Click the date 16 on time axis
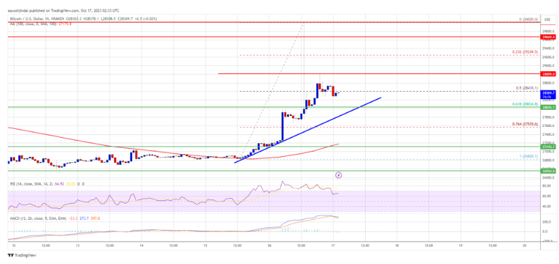 tap(269, 246)
